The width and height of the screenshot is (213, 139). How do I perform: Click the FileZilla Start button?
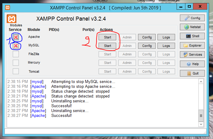click(107, 54)
